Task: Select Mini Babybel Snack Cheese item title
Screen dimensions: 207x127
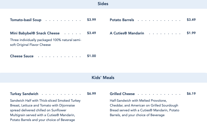Action: (35, 33)
